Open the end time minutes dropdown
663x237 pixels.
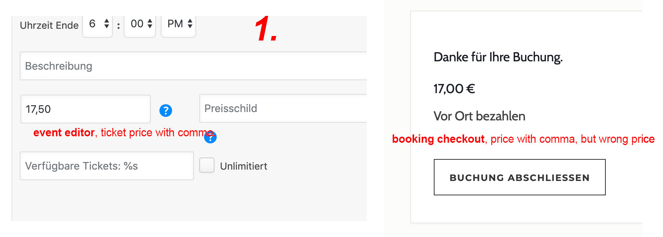click(x=140, y=25)
